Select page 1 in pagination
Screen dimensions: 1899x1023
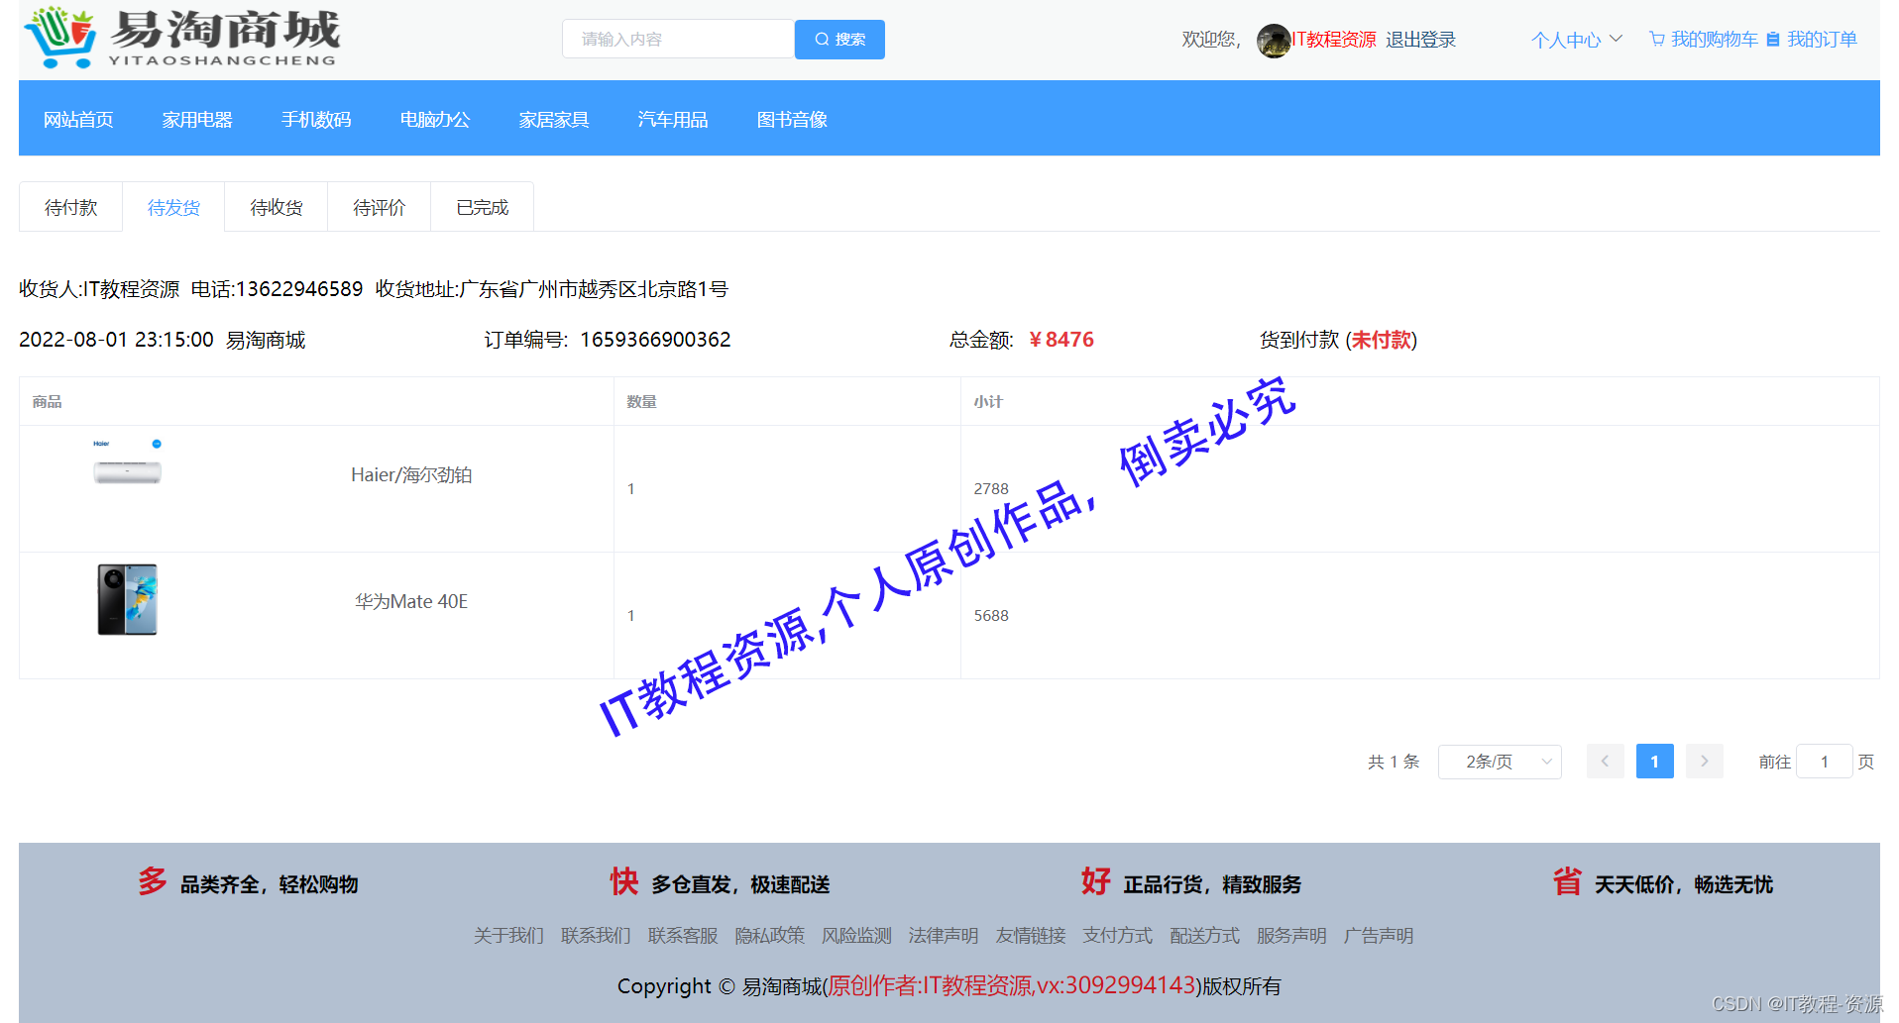(x=1654, y=762)
